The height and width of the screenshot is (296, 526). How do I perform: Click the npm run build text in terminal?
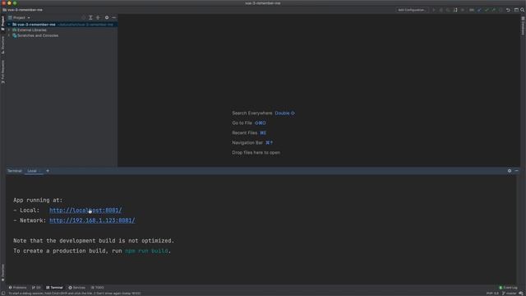pos(146,251)
